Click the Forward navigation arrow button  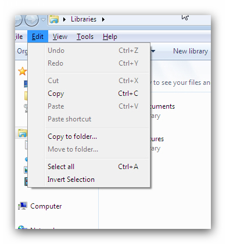(x=32, y=20)
